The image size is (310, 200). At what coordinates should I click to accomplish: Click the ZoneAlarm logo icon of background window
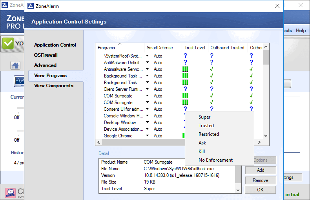click(x=5, y=5)
